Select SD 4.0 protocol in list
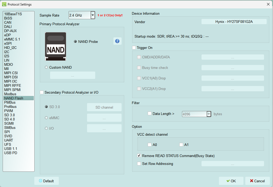 [19, 119]
